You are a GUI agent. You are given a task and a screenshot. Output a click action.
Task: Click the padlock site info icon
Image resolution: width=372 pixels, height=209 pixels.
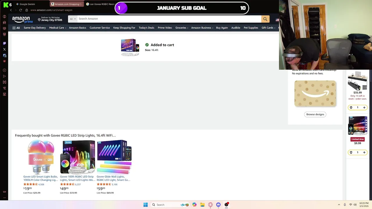tap(26, 10)
